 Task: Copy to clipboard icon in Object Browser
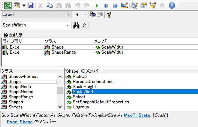93,15
